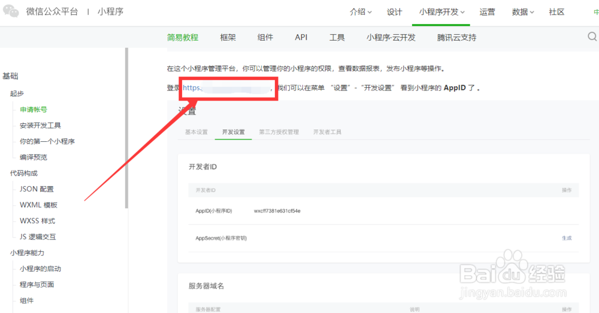This screenshot has height=313, width=599.
Task: Open the https login link
Action: (226, 88)
